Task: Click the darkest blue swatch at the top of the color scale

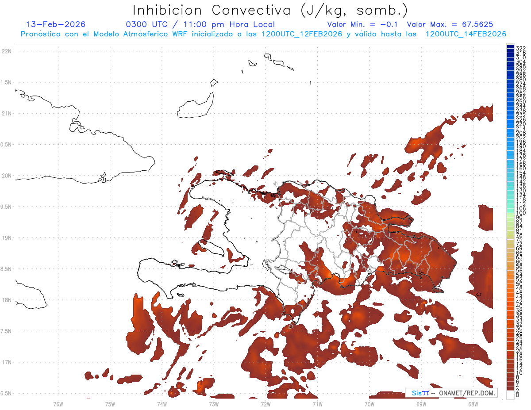Action: (510, 47)
